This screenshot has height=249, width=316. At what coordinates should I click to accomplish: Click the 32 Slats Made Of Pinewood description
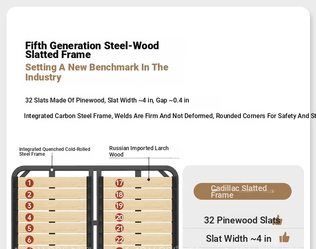tap(107, 100)
